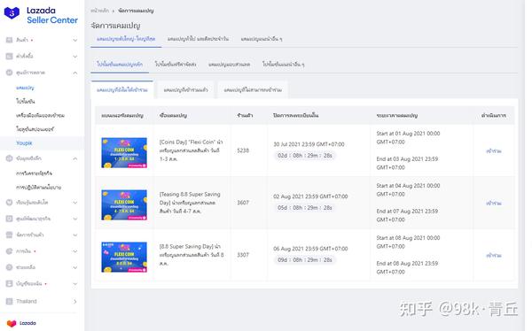
Task: Open the Campaign (แคมเปญ) submenu item
Action: click(25, 88)
